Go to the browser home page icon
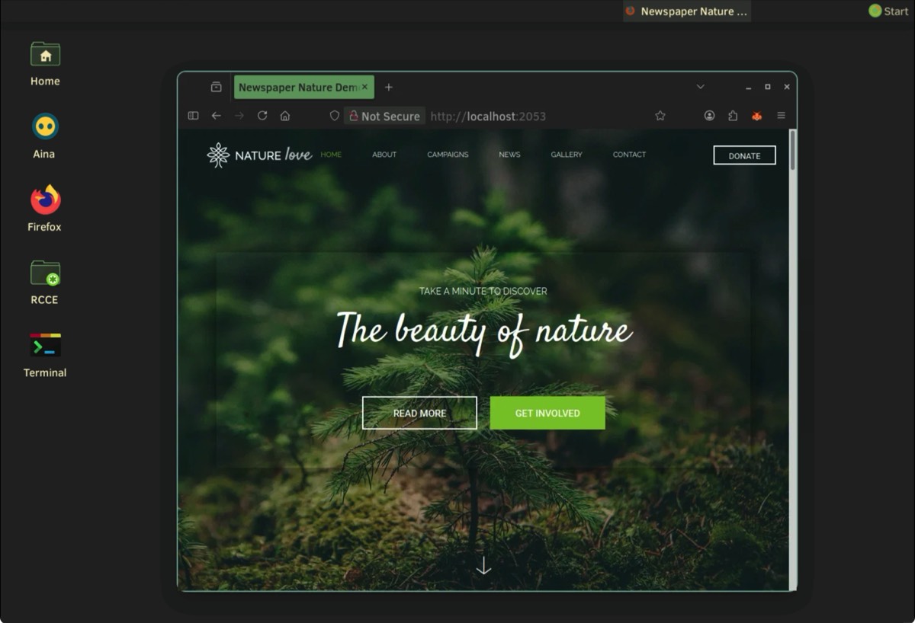The height and width of the screenshot is (623, 915). point(285,116)
